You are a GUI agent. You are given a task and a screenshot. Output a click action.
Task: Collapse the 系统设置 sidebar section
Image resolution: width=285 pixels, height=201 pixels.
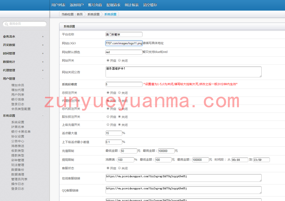(43, 116)
